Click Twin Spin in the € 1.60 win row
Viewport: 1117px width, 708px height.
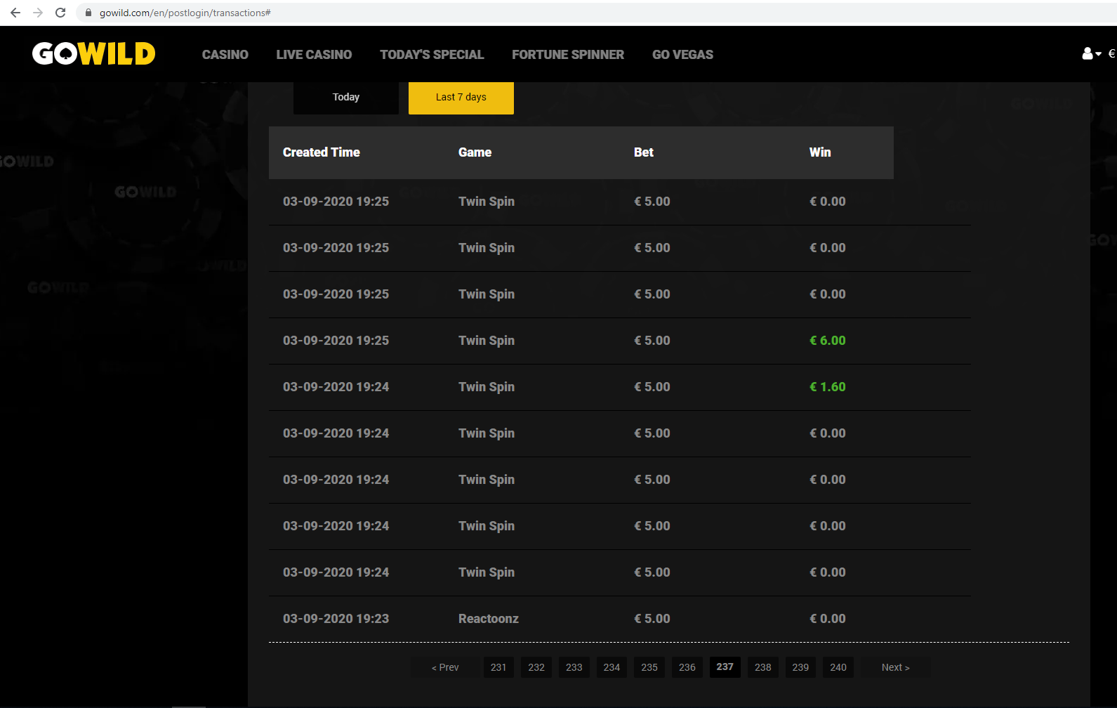487,387
